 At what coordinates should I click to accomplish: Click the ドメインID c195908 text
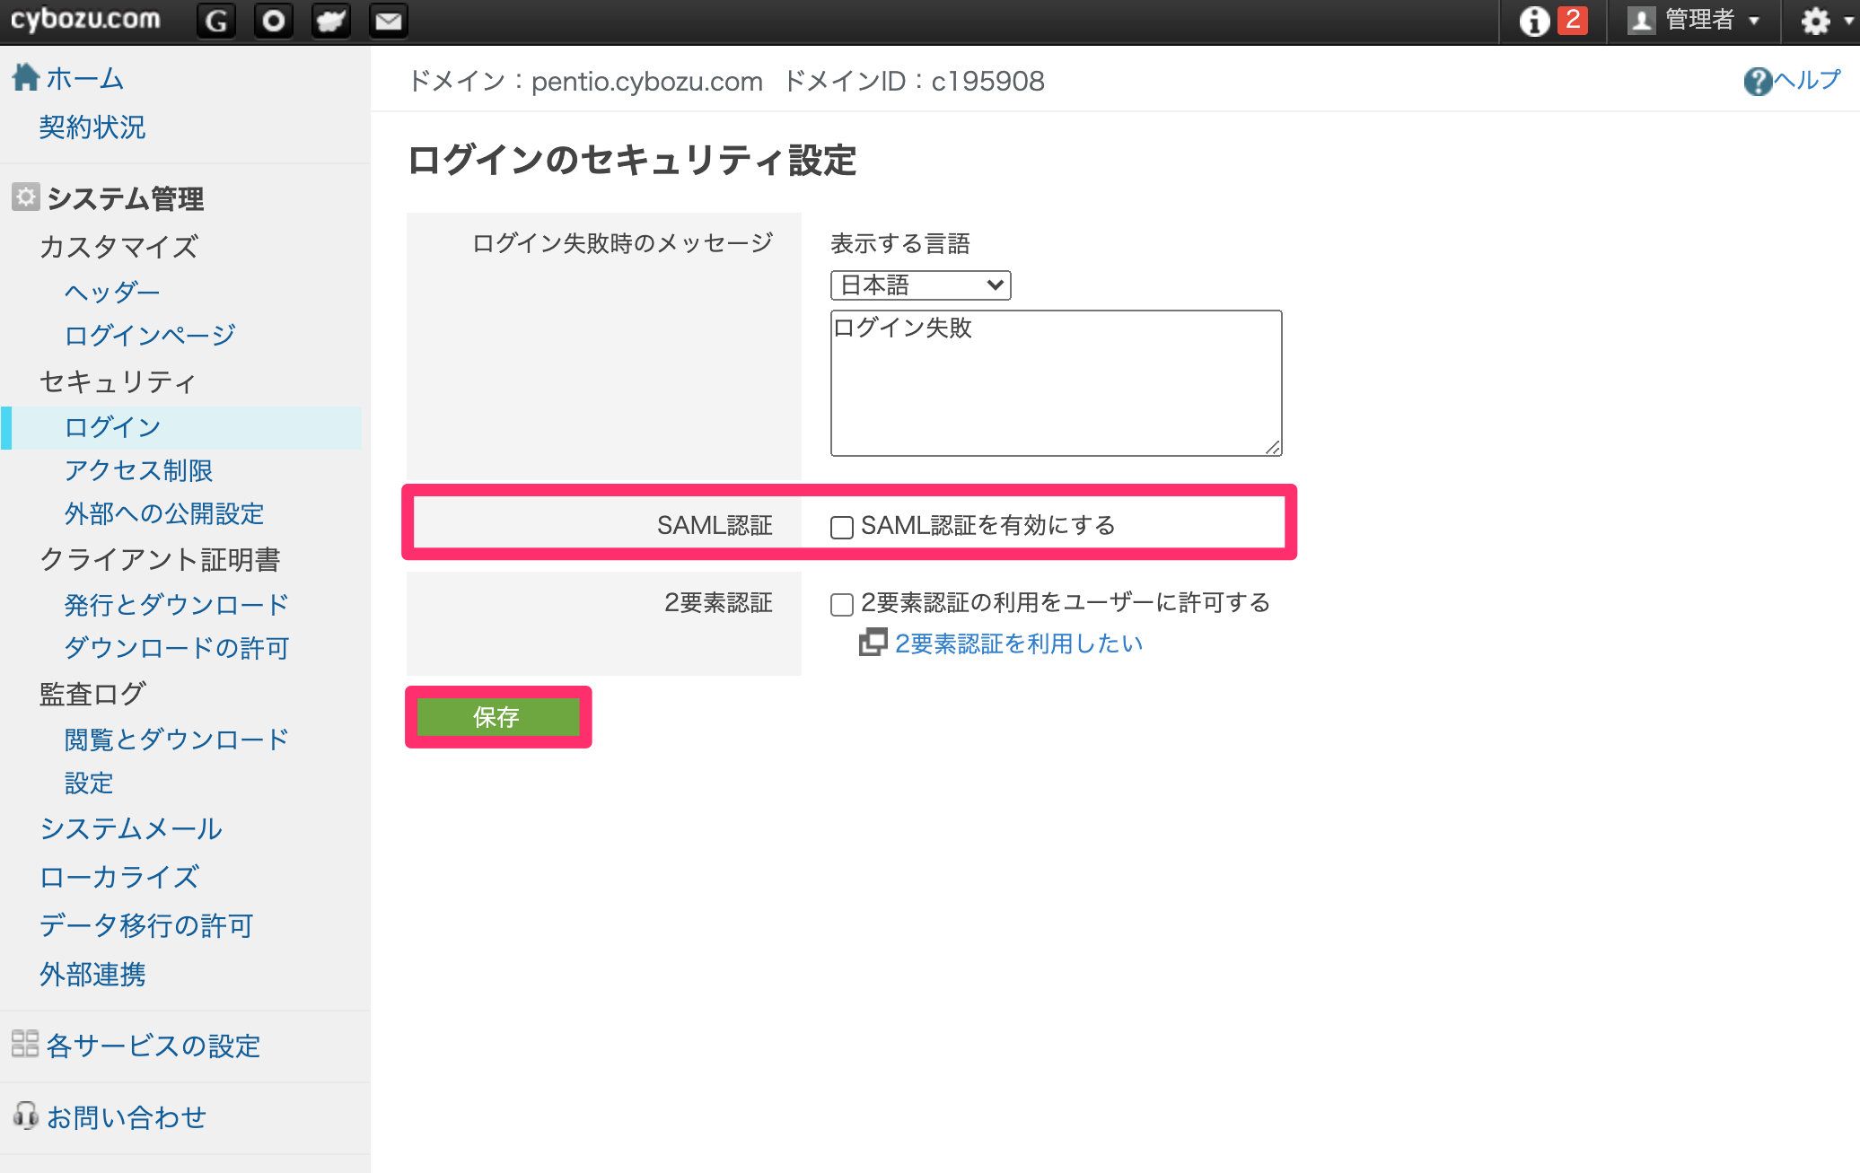click(915, 82)
